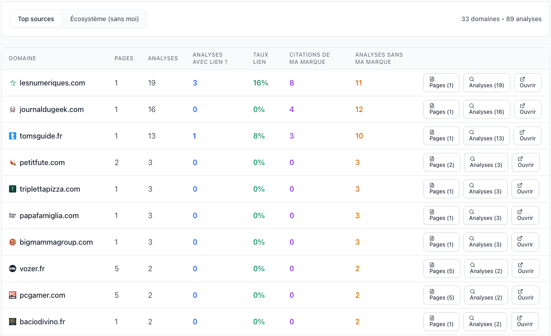
Task: Open Analyses (19) for lesnumeriques.com
Action: [487, 83]
